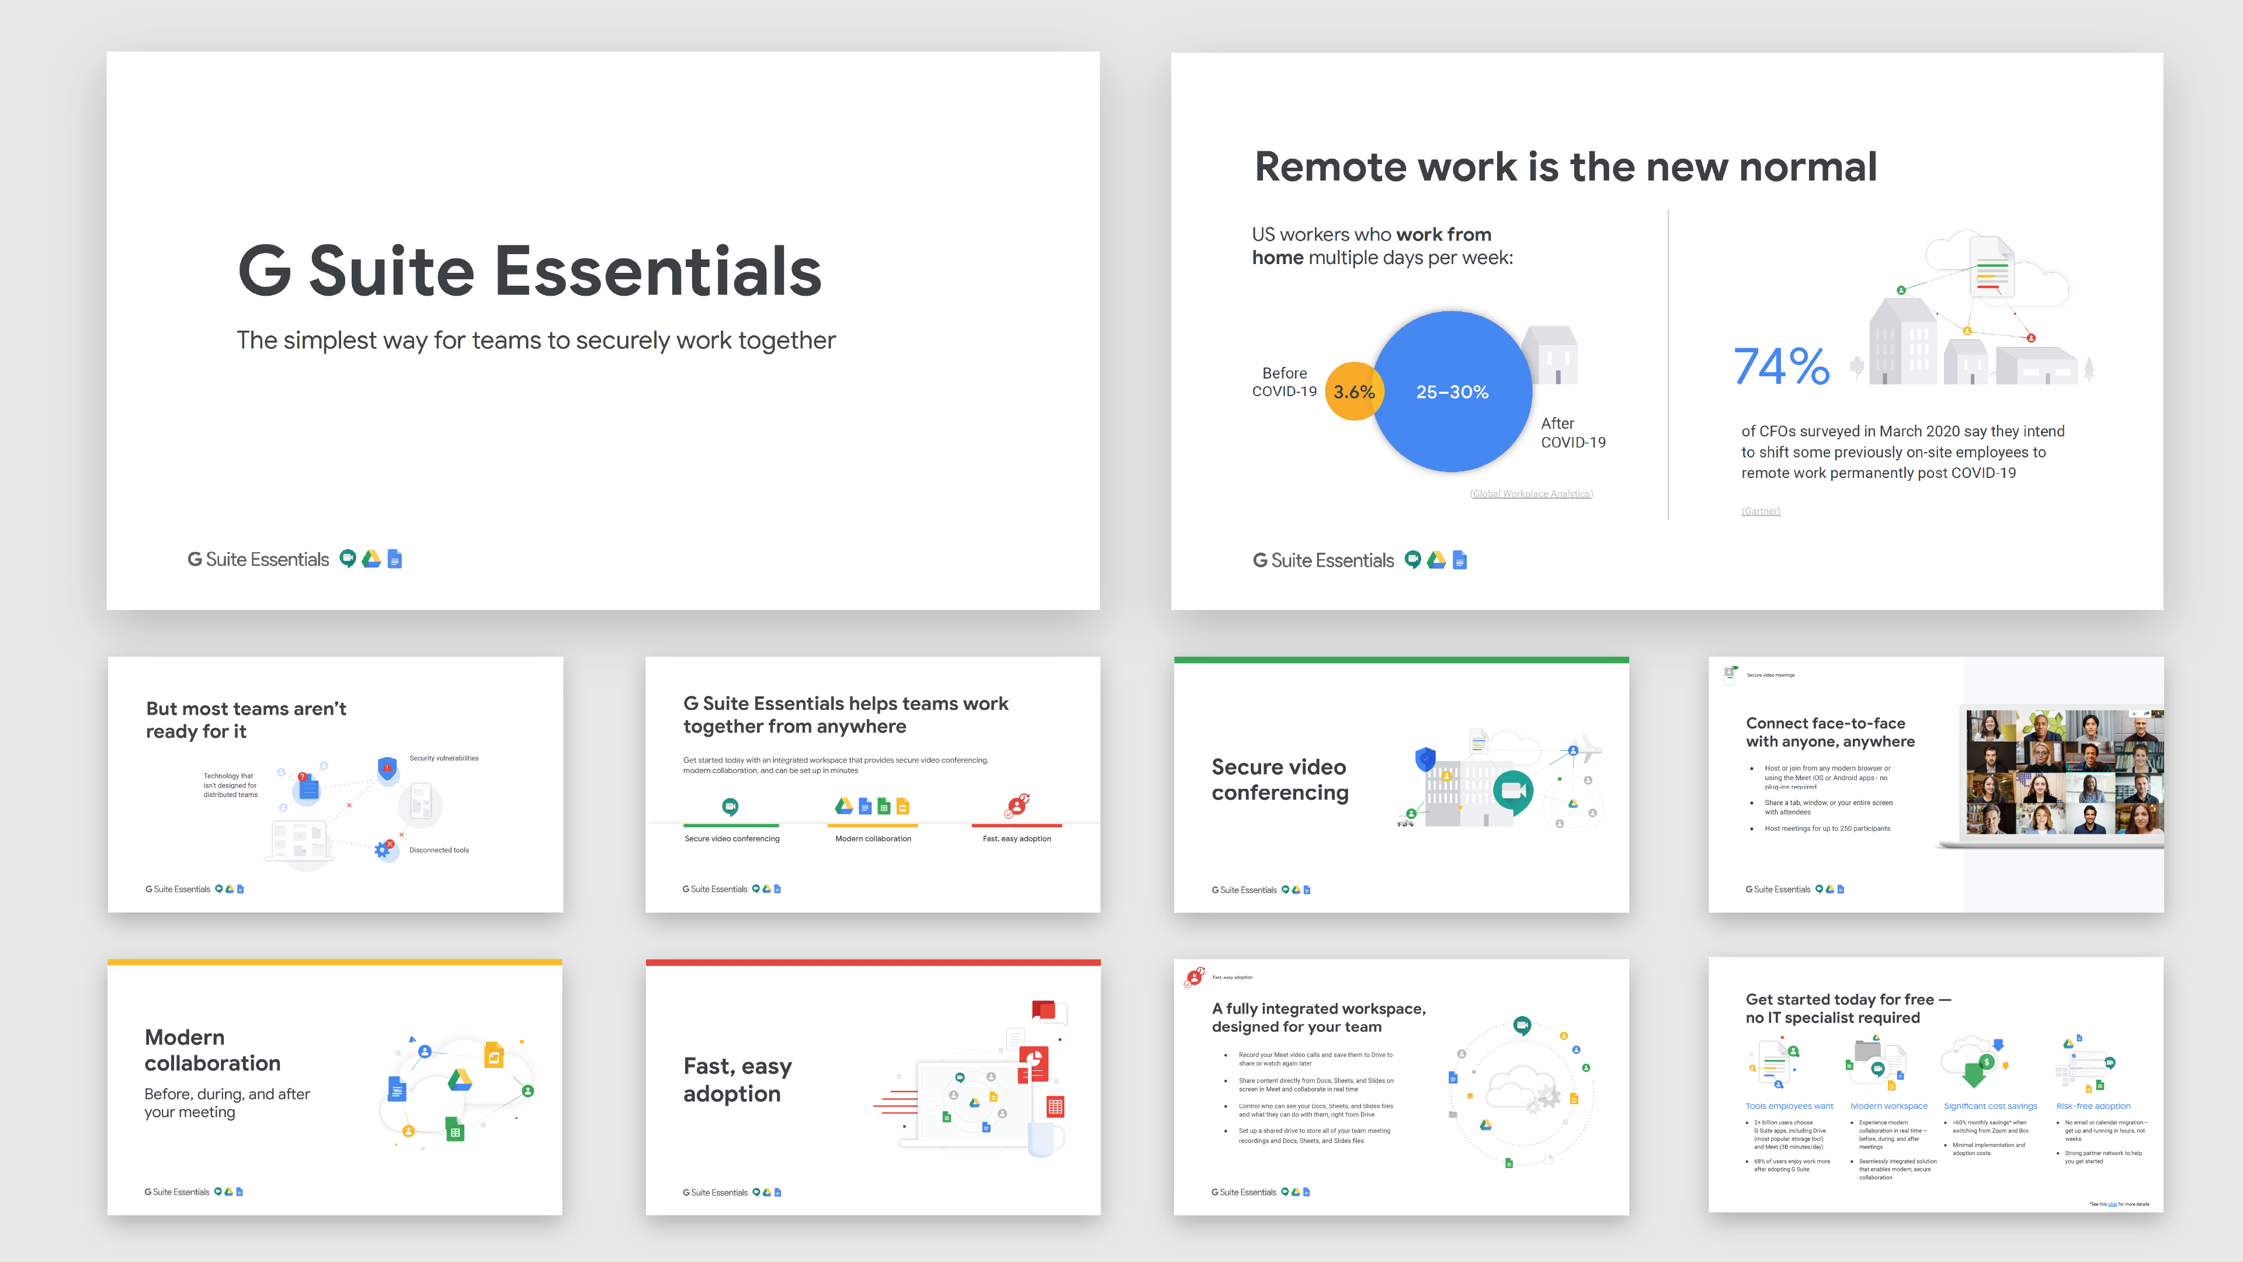This screenshot has height=1262, width=2243.
Task: Click the video call grid on laptop screen
Action: (2065, 774)
